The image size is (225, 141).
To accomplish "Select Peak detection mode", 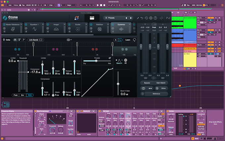I will tap(16, 95).
